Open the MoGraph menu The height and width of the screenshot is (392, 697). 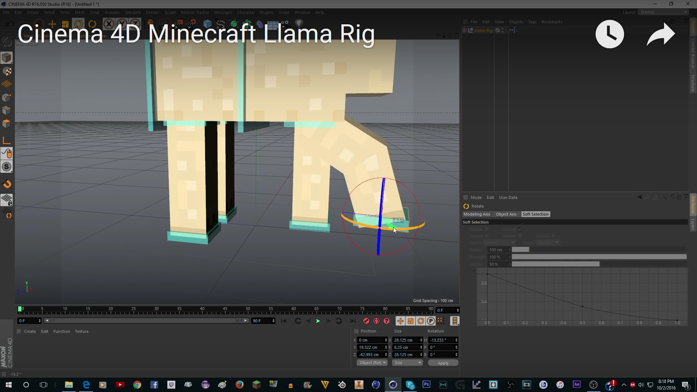coord(223,12)
